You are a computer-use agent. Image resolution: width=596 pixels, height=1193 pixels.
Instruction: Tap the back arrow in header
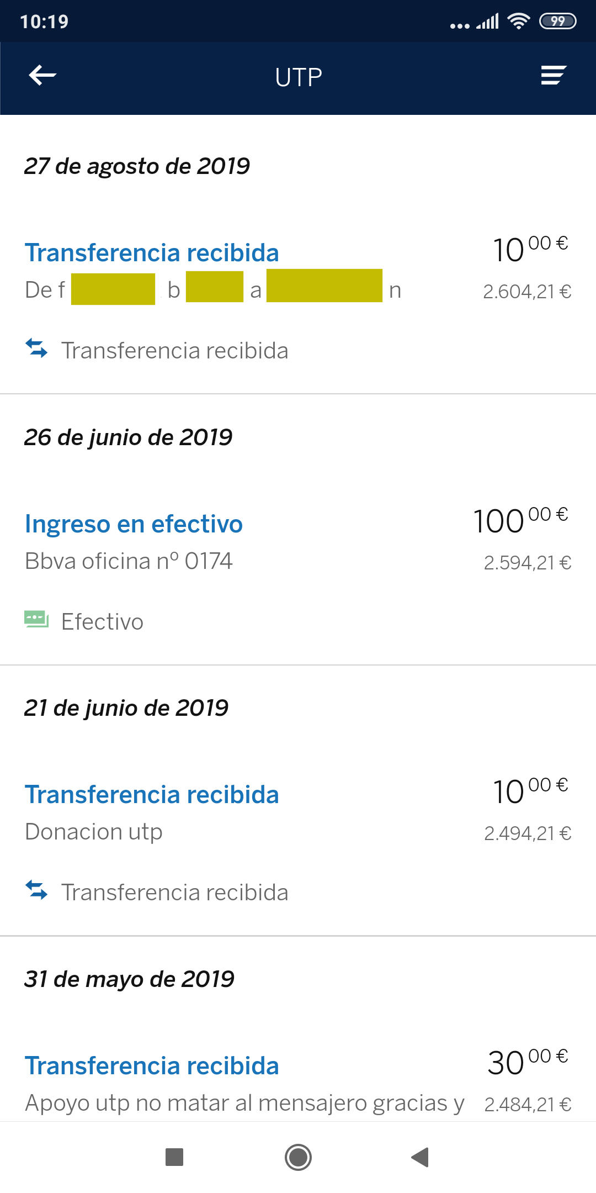42,76
